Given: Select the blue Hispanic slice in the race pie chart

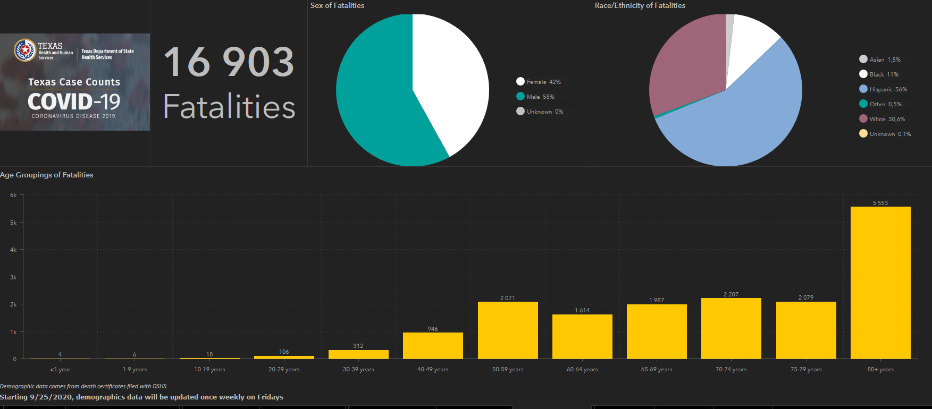Looking at the screenshot, I should pyautogui.click(x=744, y=127).
